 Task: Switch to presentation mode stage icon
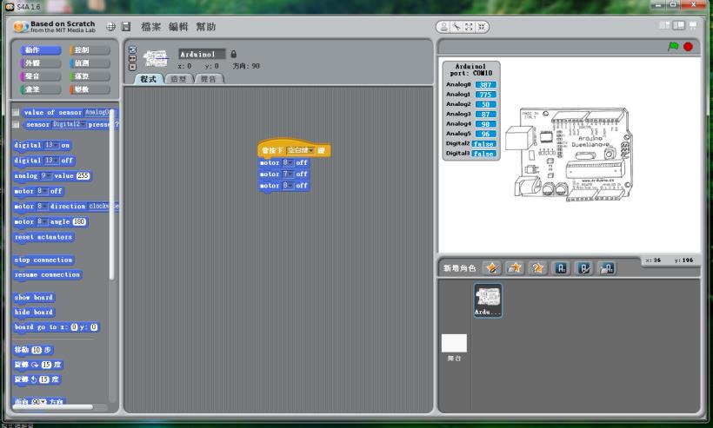click(x=695, y=27)
